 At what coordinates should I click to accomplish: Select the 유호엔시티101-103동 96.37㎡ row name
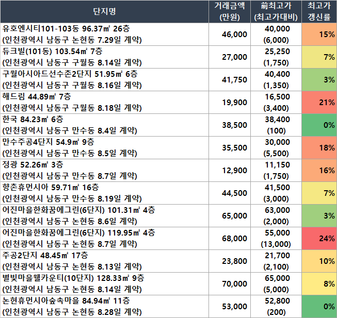[x=104, y=35]
